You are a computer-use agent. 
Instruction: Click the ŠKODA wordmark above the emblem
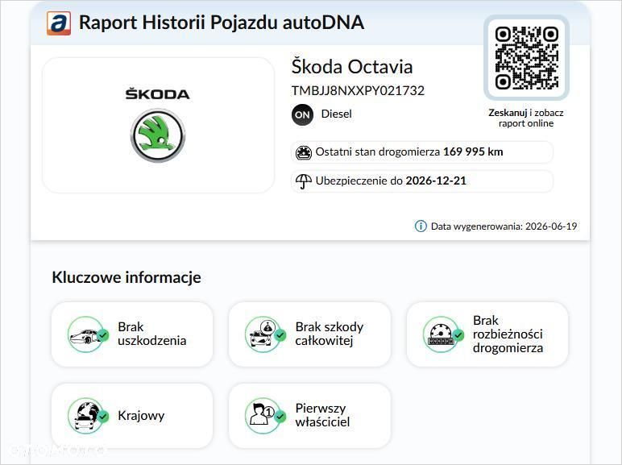pos(157,94)
